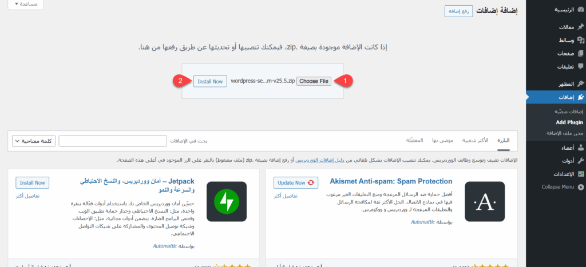The image size is (586, 267).
Task: Switch to the البارزة featured tab
Action: click(503, 141)
